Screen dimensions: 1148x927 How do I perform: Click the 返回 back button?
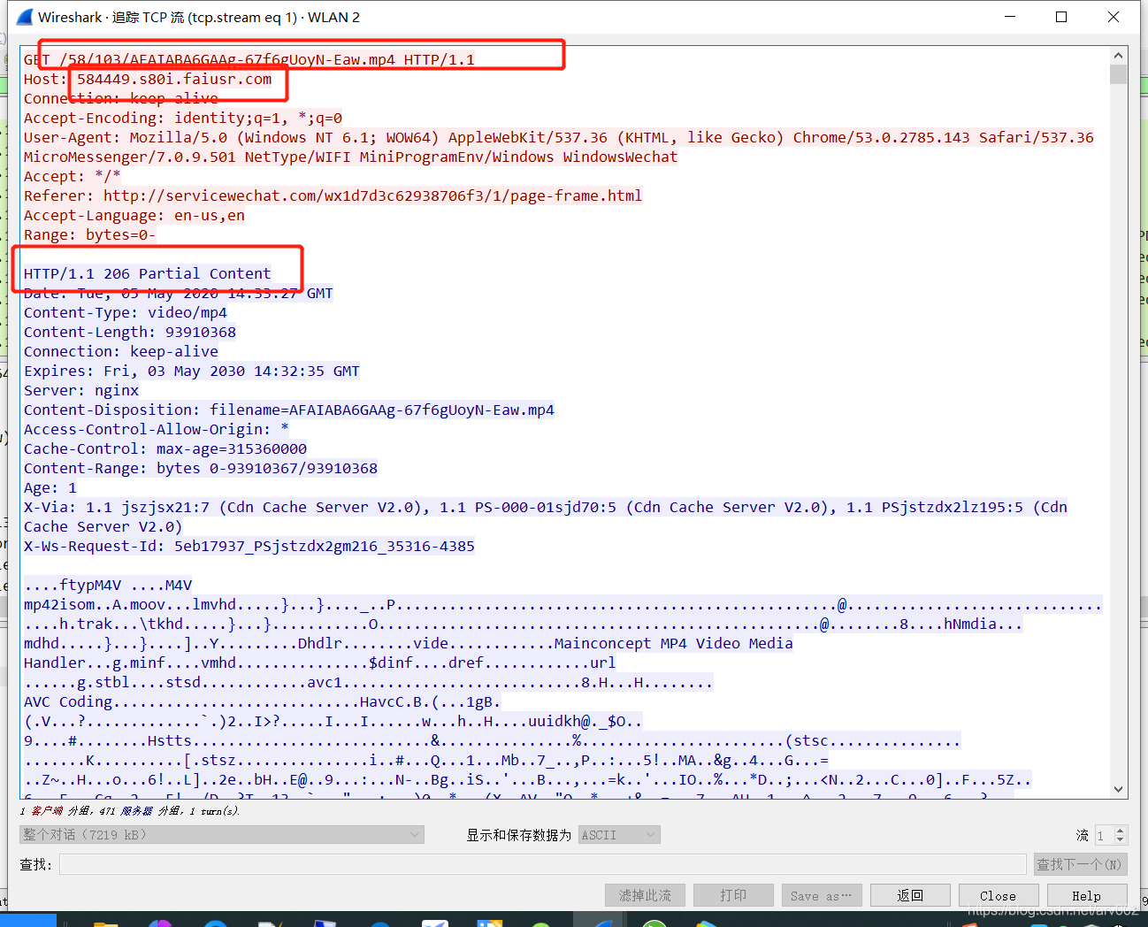[x=910, y=895]
